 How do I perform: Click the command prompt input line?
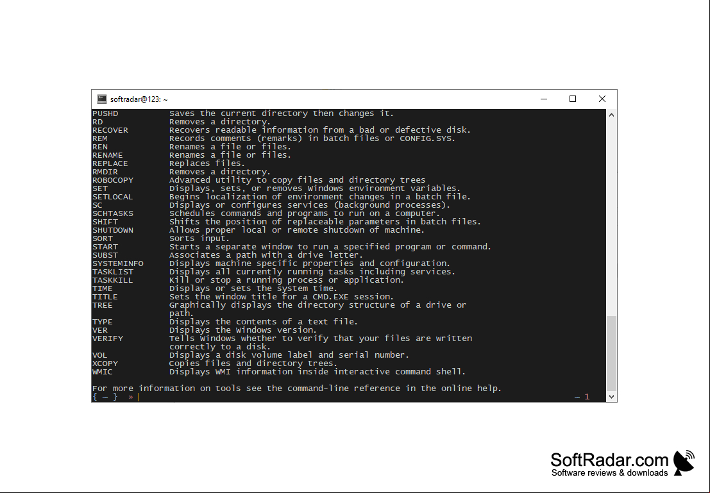[349, 397]
